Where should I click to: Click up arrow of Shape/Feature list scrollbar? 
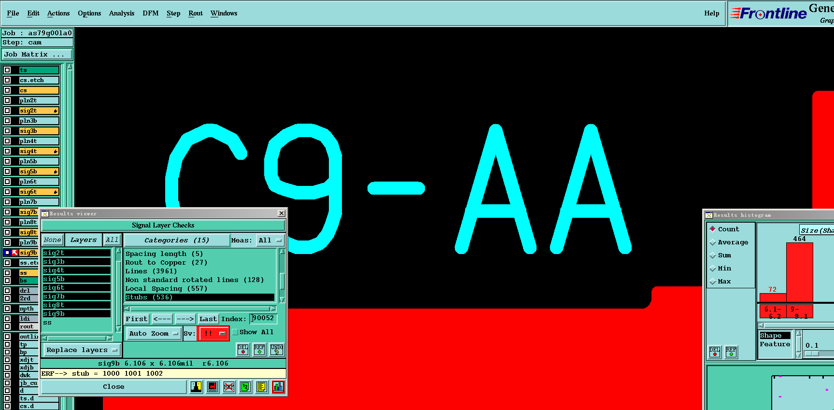[799, 333]
